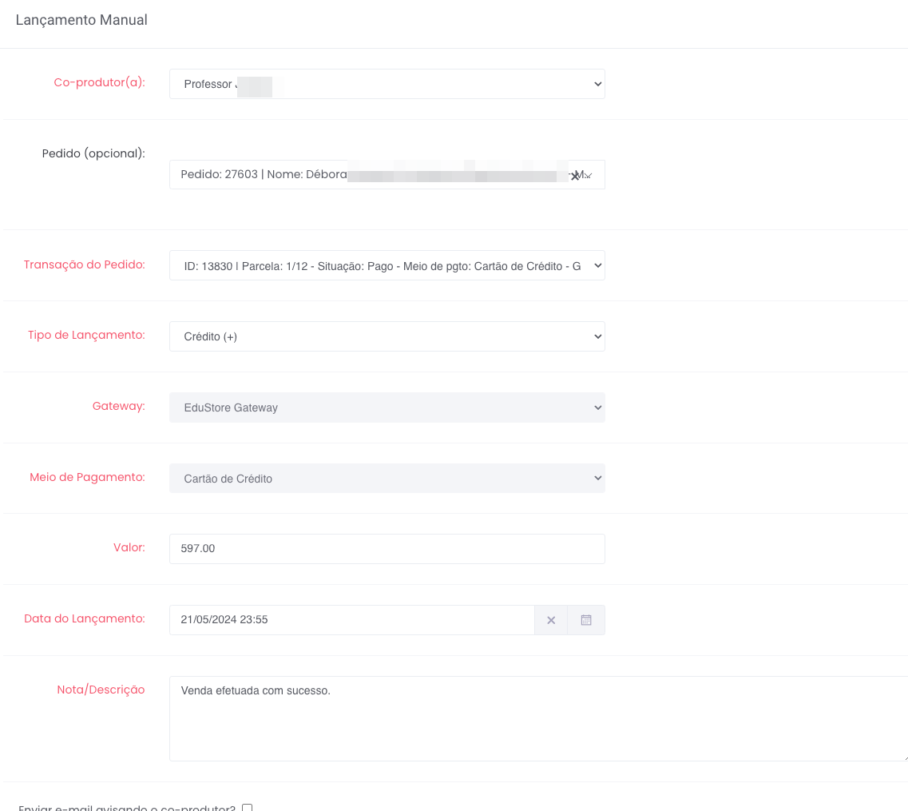Click the Nota/Descrição label
This screenshot has height=811, width=908.
tap(101, 690)
